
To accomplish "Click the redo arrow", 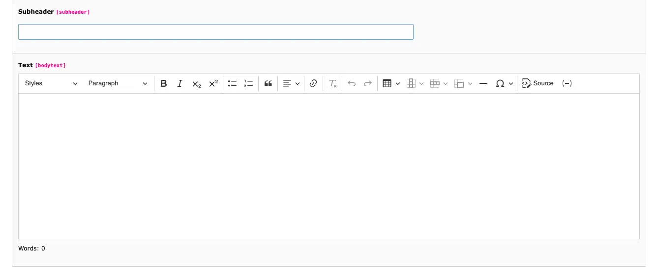I will click(368, 83).
